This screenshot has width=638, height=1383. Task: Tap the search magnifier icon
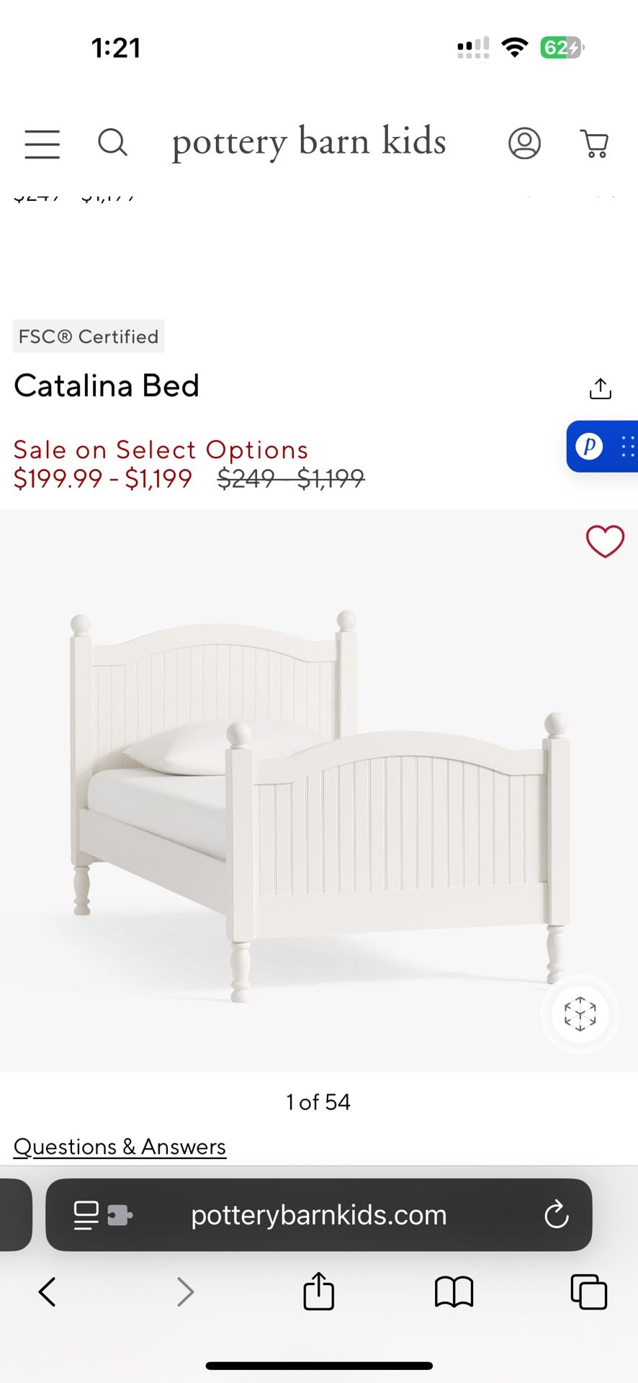coord(112,143)
